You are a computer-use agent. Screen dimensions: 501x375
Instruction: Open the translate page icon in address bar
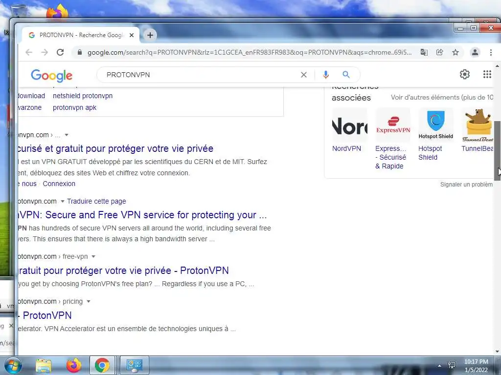[x=424, y=52]
